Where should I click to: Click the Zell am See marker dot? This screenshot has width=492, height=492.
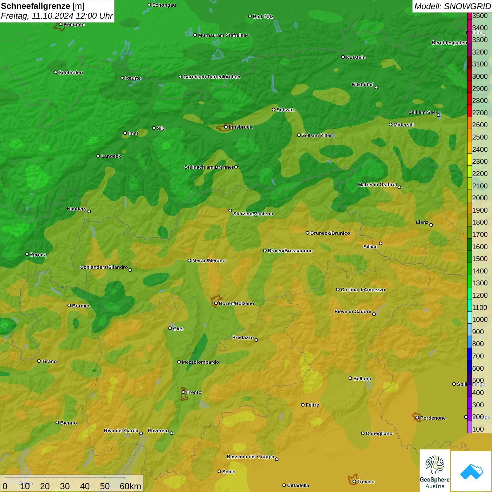pos(438,115)
